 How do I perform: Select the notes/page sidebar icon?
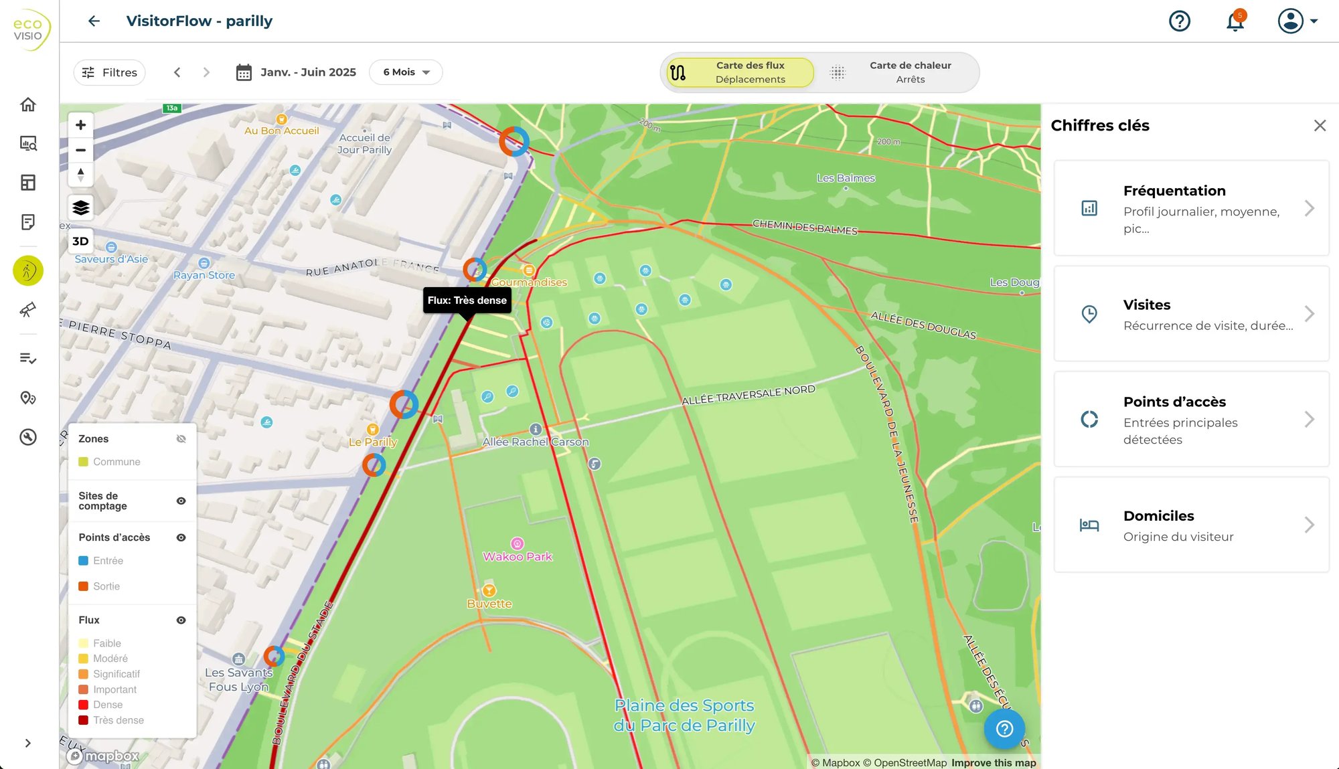(x=28, y=222)
